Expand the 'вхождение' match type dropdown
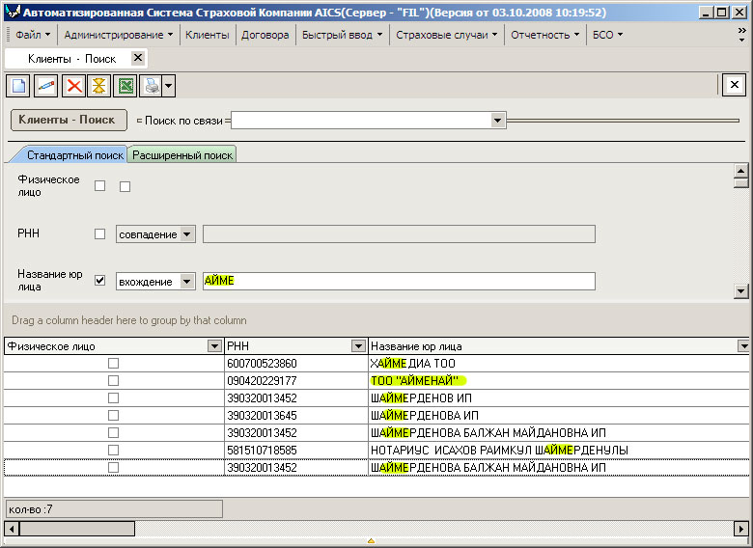 [190, 281]
